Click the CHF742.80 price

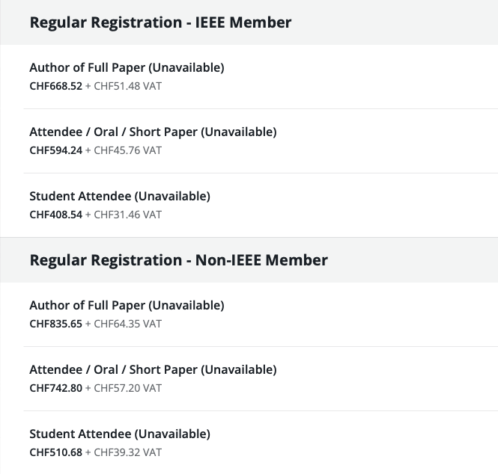pyautogui.click(x=55, y=388)
